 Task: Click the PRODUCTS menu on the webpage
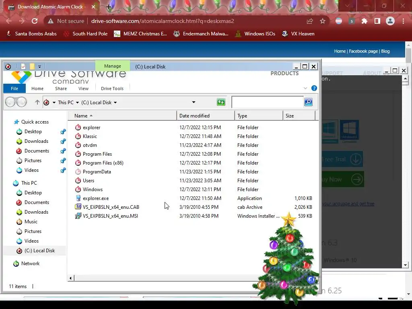tap(284, 73)
